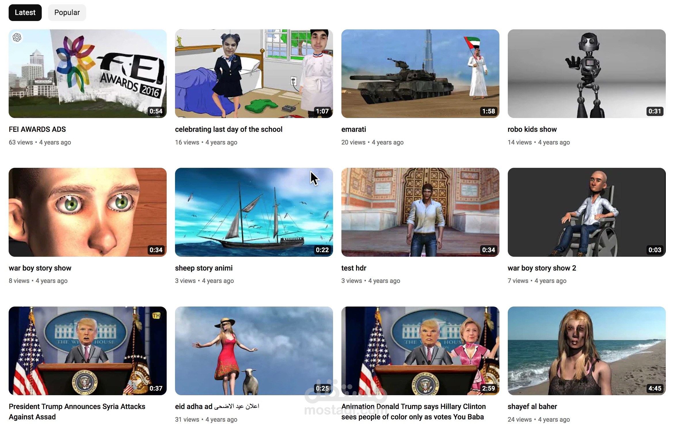The image size is (692, 426).
Task: Open the Trump Syria Attacks video thumbnail
Action: [88, 351]
